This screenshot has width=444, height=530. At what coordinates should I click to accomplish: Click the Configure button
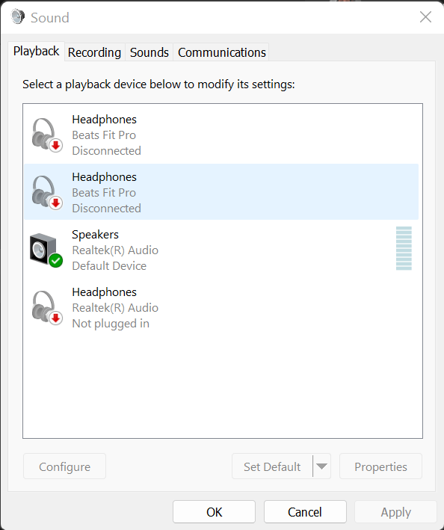[64, 466]
